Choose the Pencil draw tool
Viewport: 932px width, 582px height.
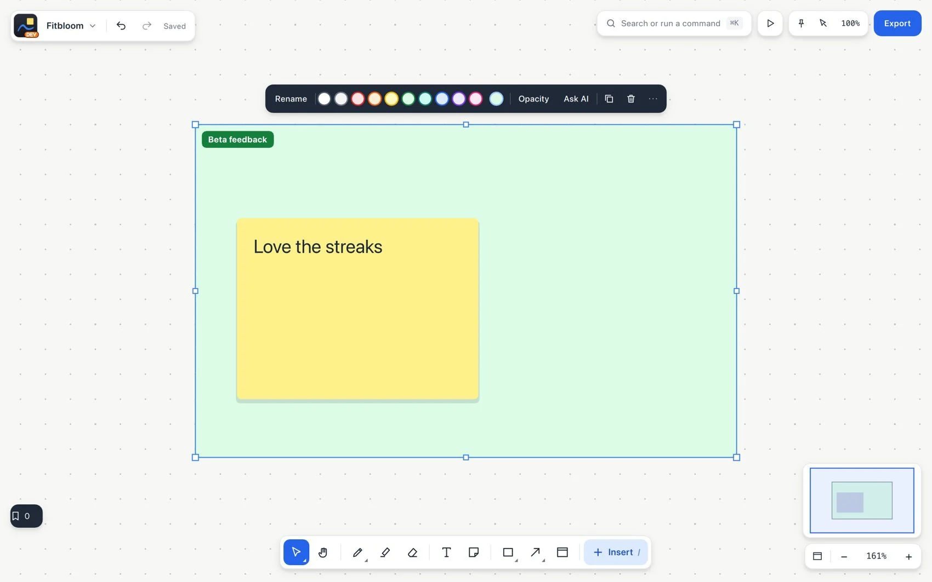coord(357,552)
